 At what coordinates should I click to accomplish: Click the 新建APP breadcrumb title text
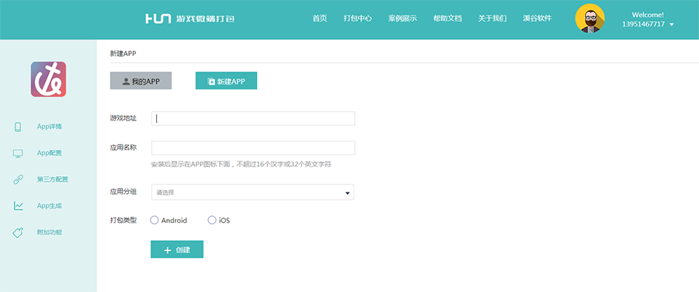click(x=123, y=54)
